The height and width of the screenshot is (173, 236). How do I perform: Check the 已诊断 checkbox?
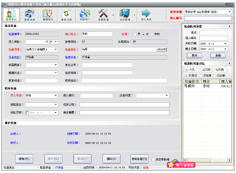pos(215,76)
